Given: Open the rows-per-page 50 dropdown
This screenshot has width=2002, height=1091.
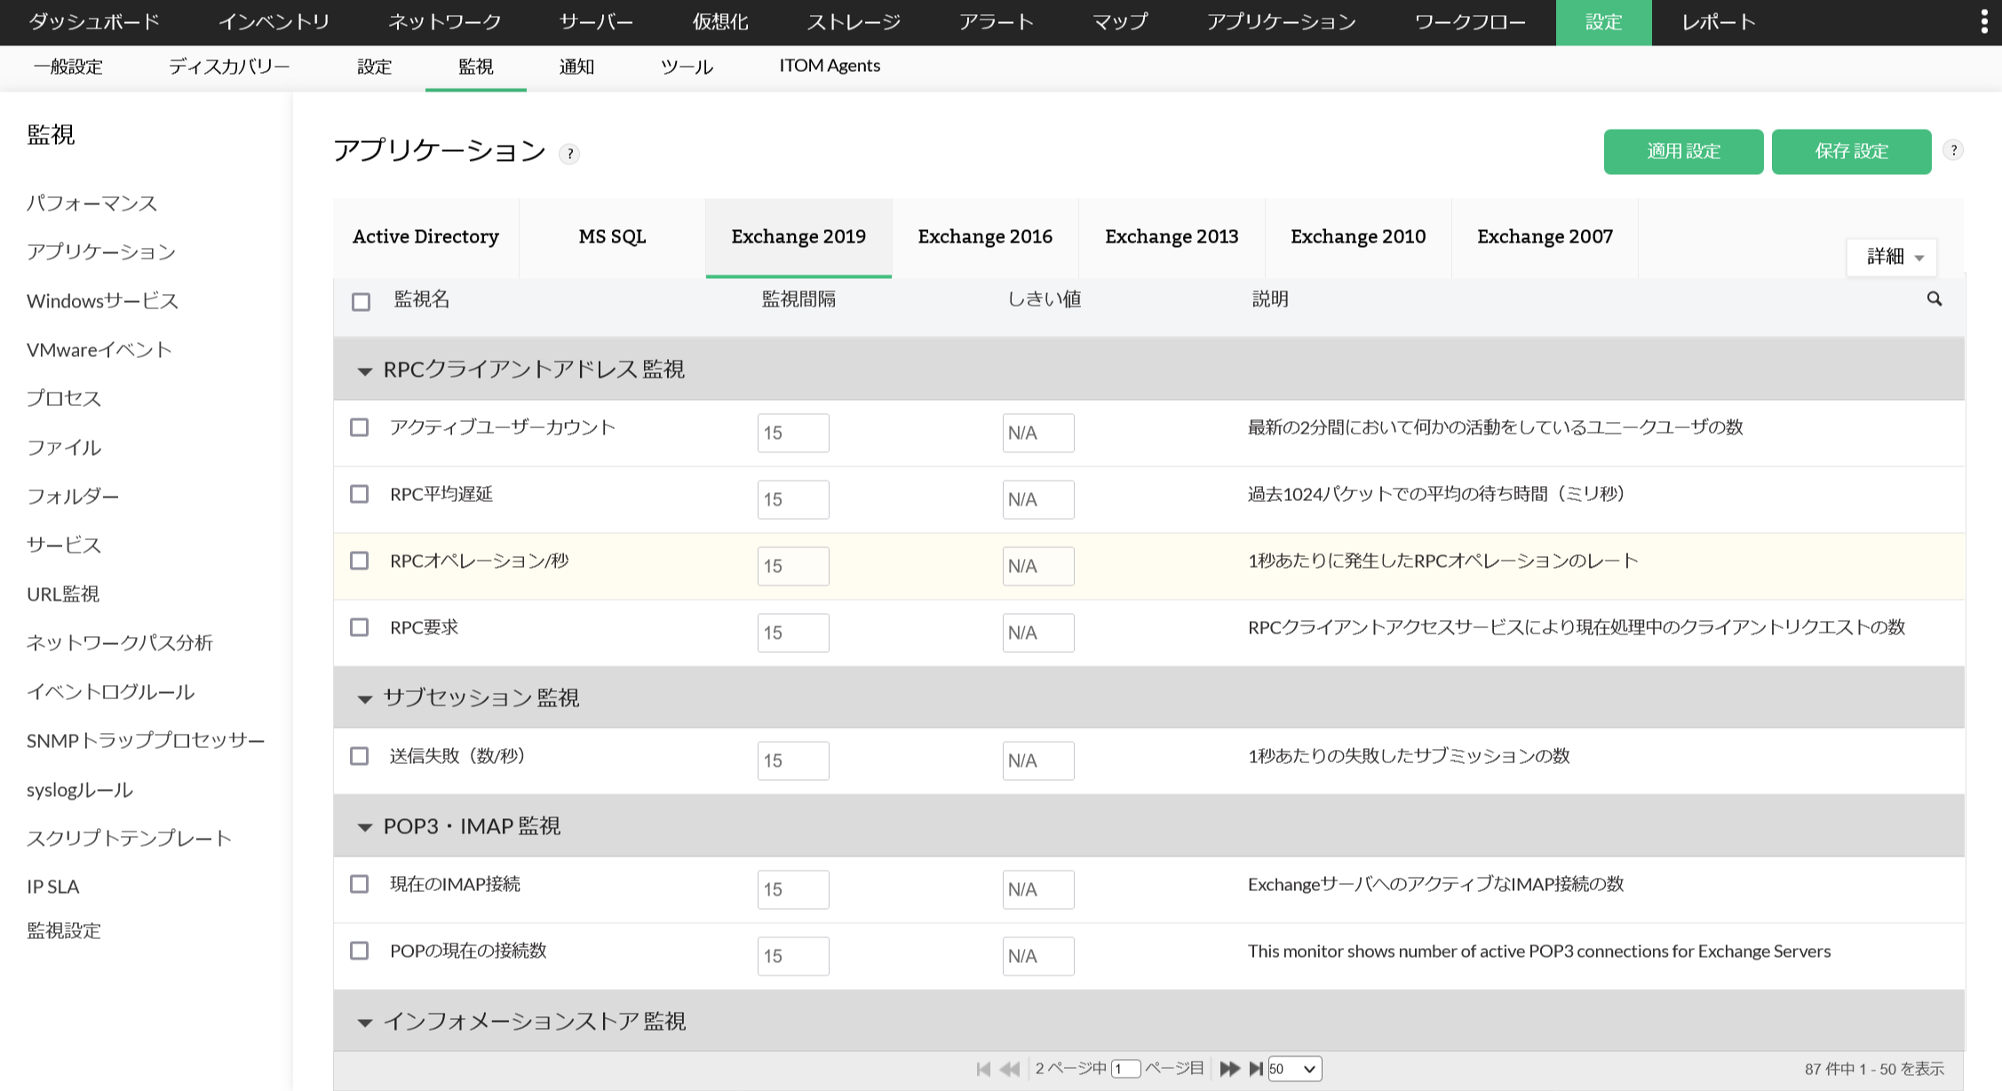Looking at the screenshot, I should [x=1294, y=1069].
